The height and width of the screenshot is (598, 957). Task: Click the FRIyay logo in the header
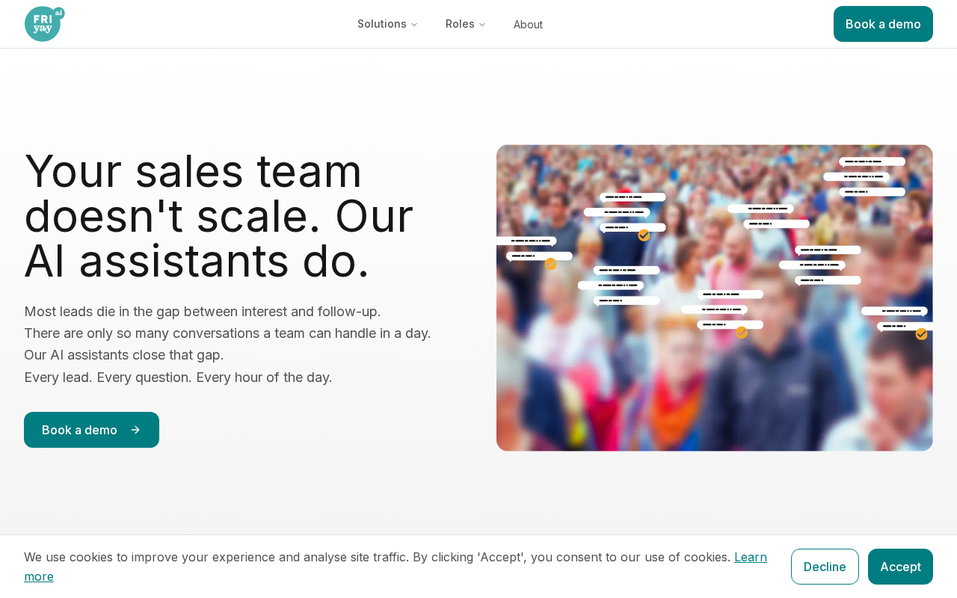click(44, 24)
